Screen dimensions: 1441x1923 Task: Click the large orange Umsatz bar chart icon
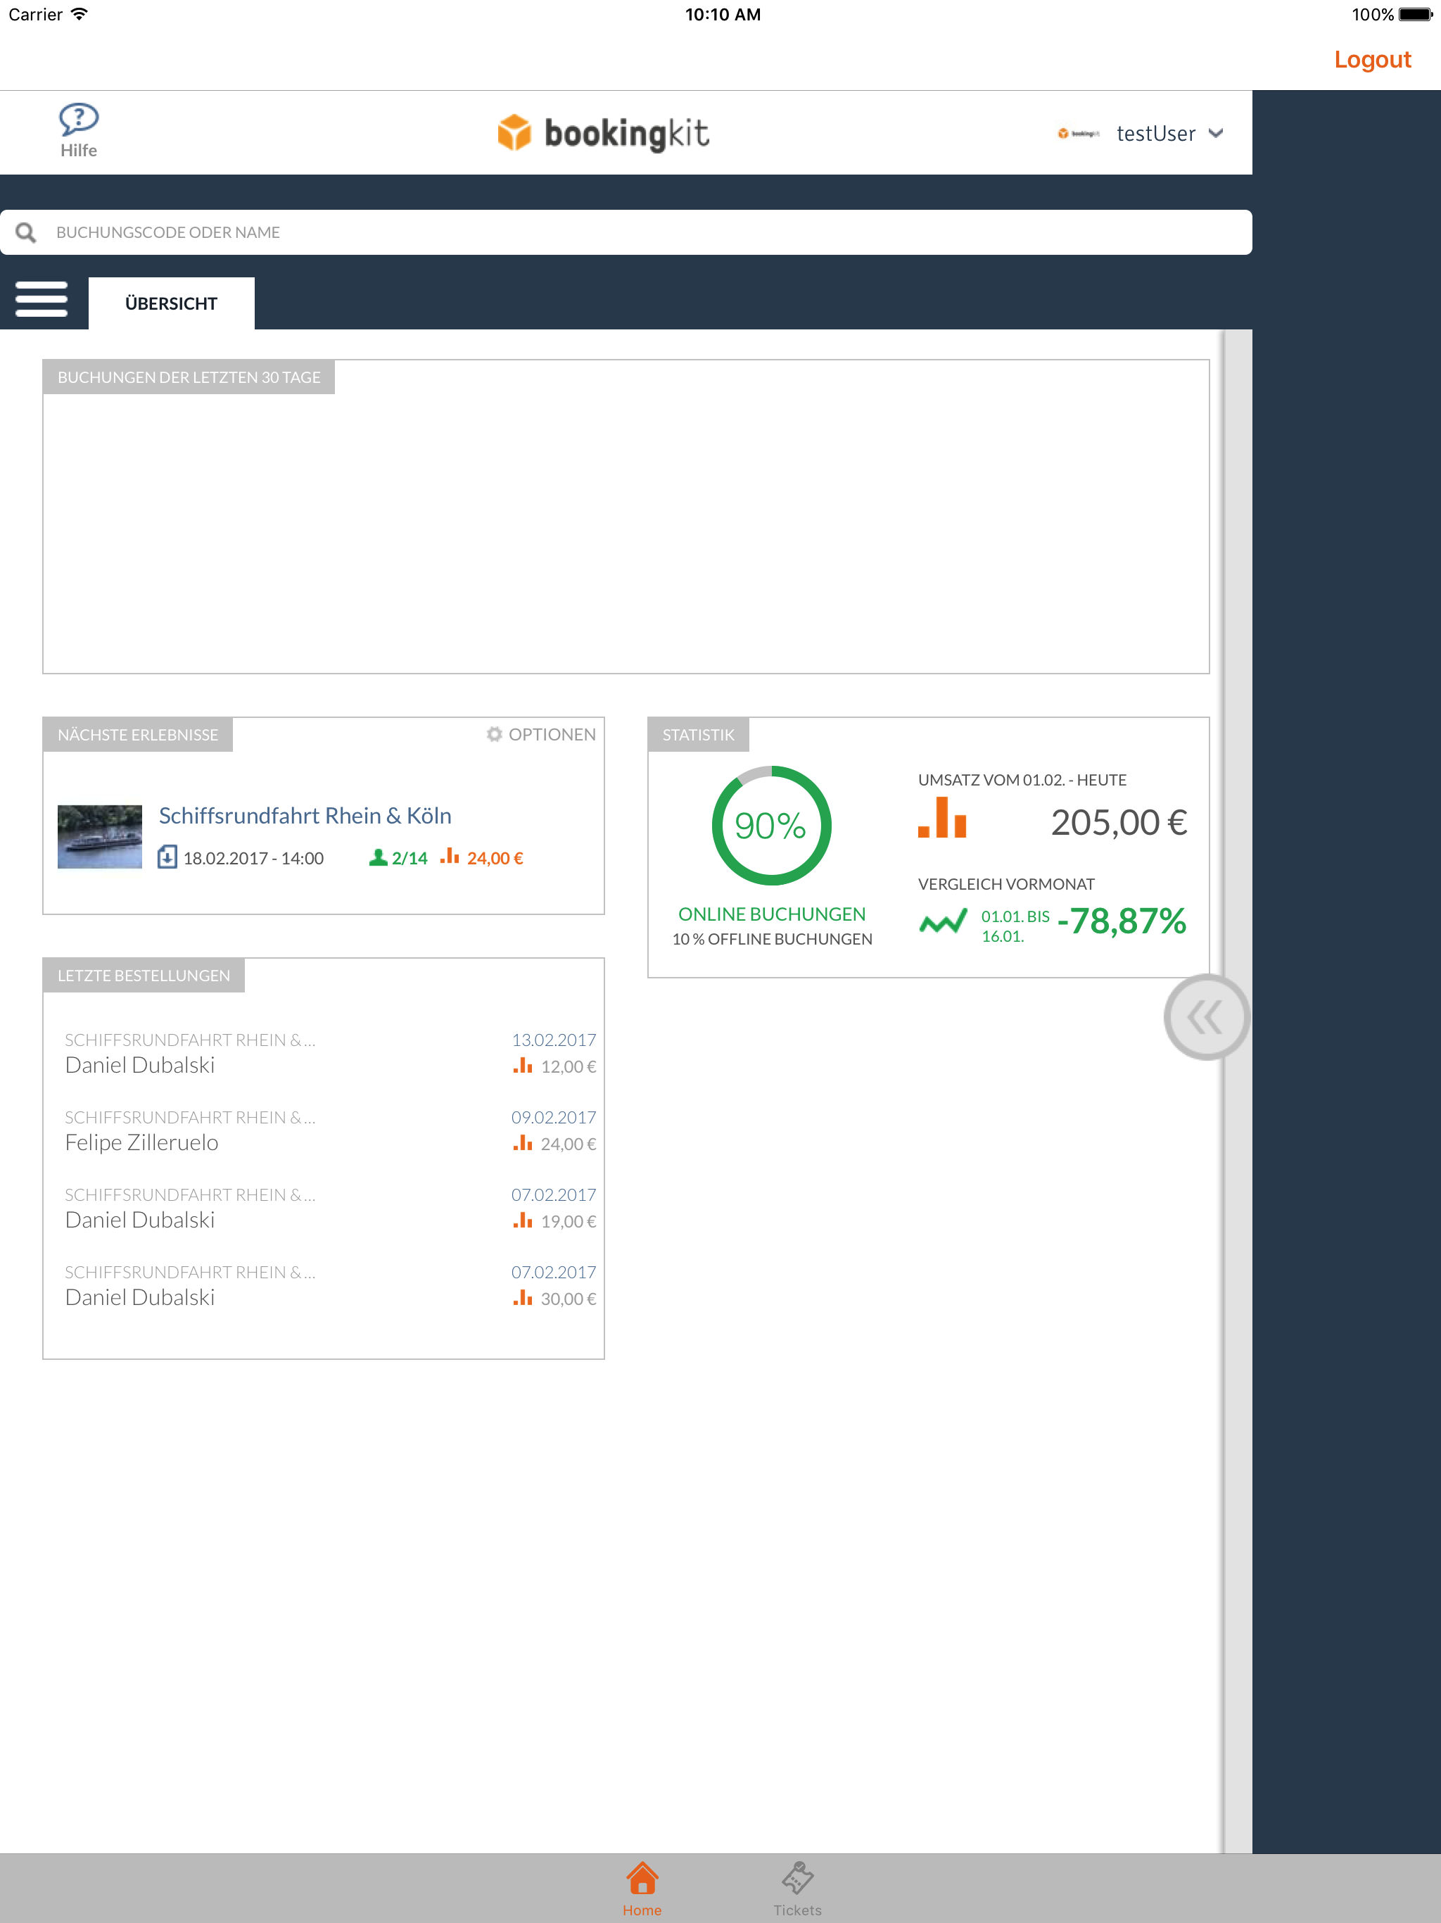coord(942,817)
